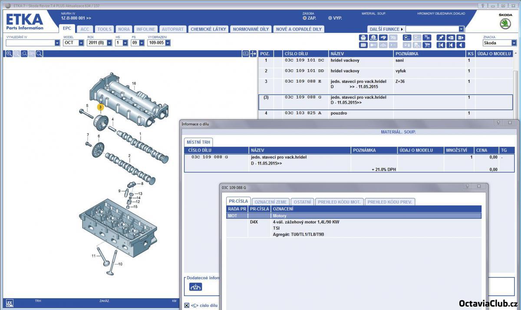Image resolution: width=521 pixels, height=310 pixels.
Task: Open the OZNACENÍ ZEME tab
Action: click(x=270, y=202)
